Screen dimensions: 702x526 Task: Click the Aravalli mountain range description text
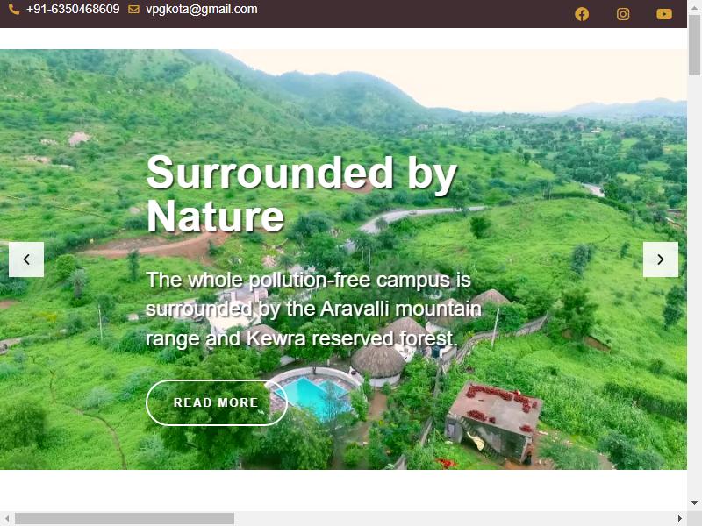click(x=313, y=309)
